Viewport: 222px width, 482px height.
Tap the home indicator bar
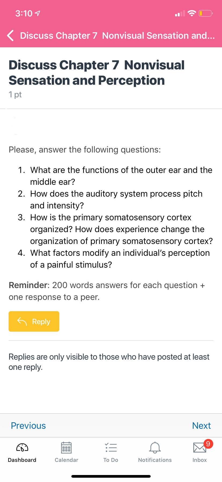click(x=111, y=476)
